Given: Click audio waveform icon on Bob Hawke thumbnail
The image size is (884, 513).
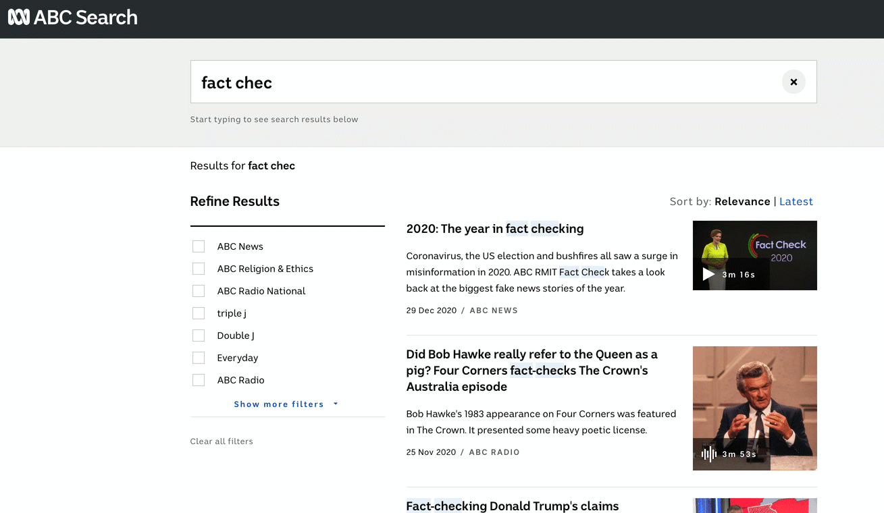Looking at the screenshot, I should 708,454.
